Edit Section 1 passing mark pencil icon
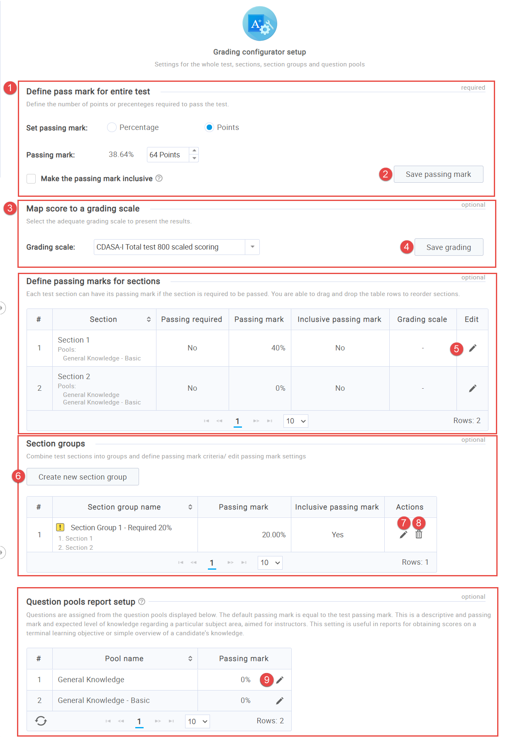The width and height of the screenshot is (515, 742). tap(472, 348)
